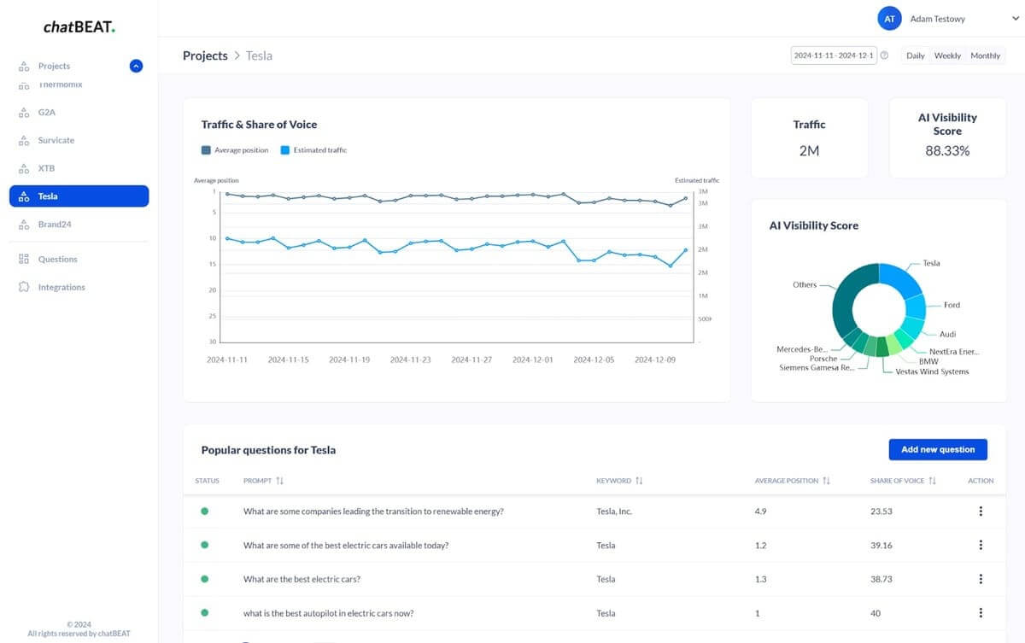Open three-dot action menu for renewable energy question
Viewport: 1025px width, 643px height.
click(981, 511)
